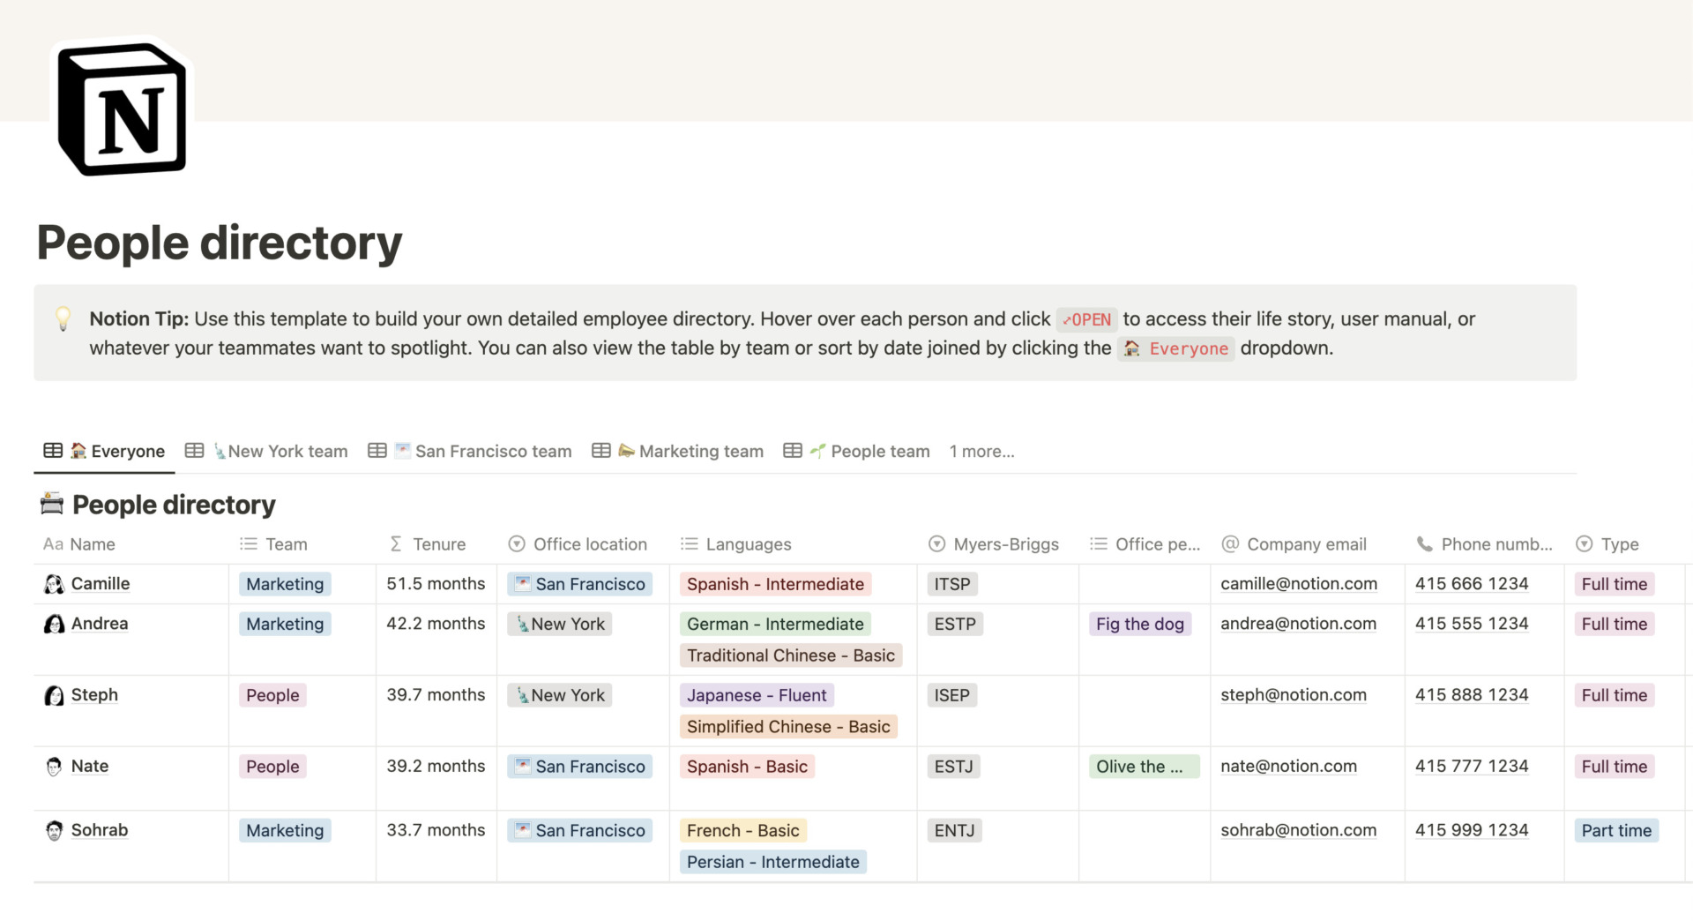
Task: Open camille@notion.com email link
Action: (x=1299, y=583)
